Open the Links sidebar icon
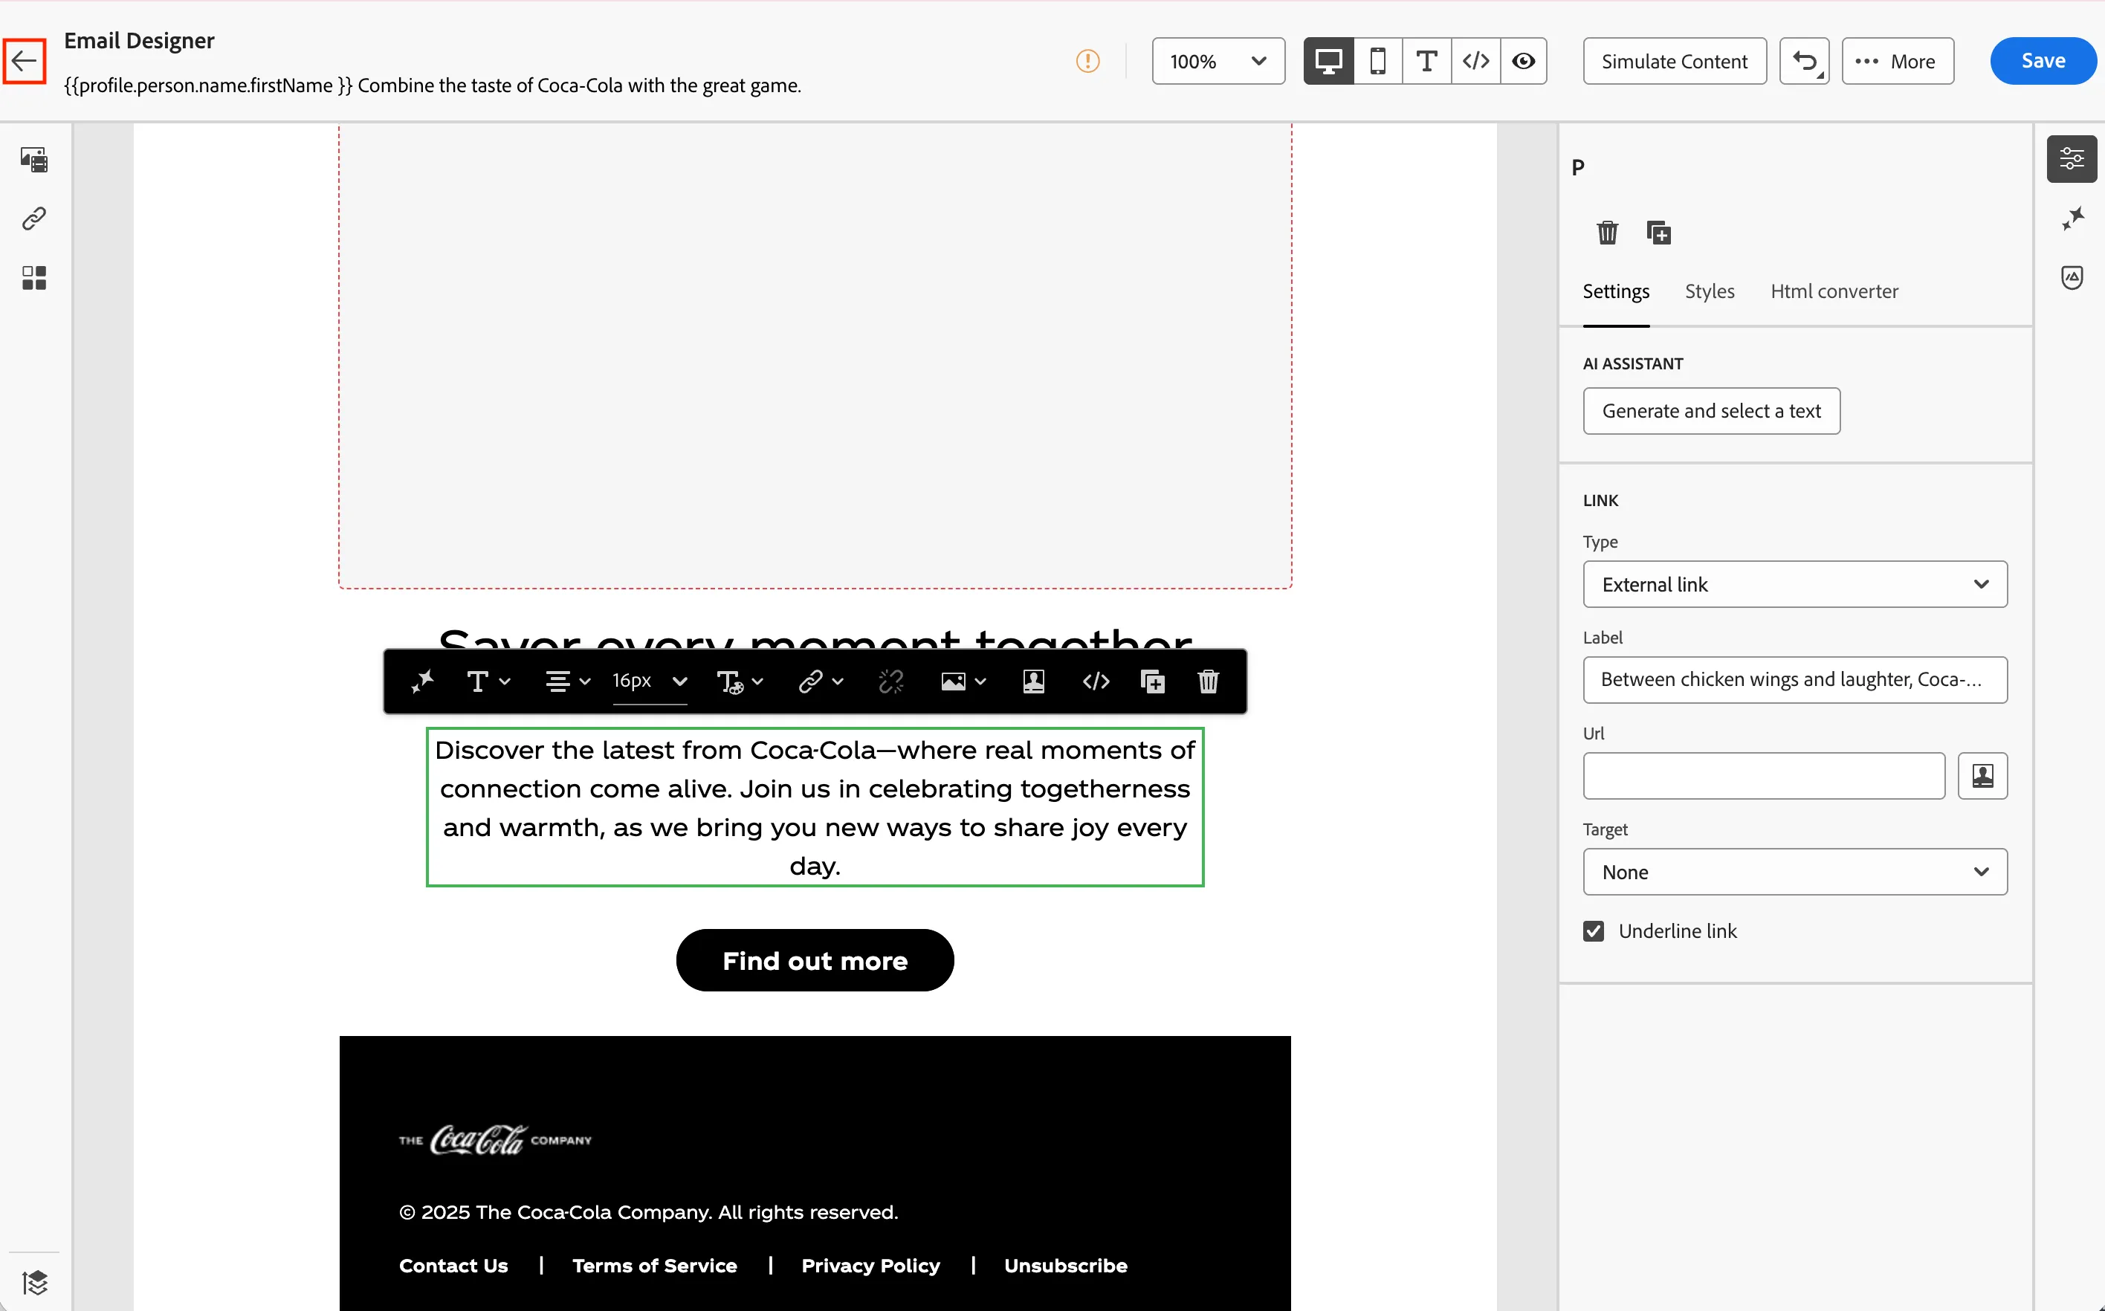This screenshot has width=2105, height=1311. [x=33, y=218]
